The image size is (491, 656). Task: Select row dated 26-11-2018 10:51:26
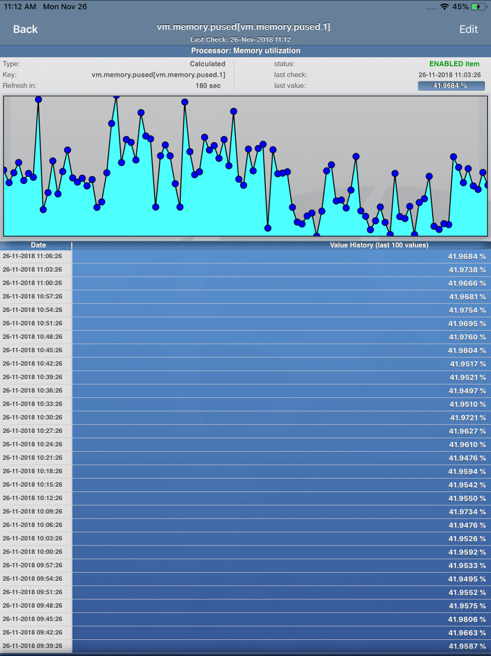[x=245, y=324]
